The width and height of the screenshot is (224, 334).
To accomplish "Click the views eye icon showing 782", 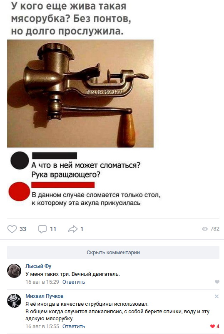I will click(x=205, y=229).
